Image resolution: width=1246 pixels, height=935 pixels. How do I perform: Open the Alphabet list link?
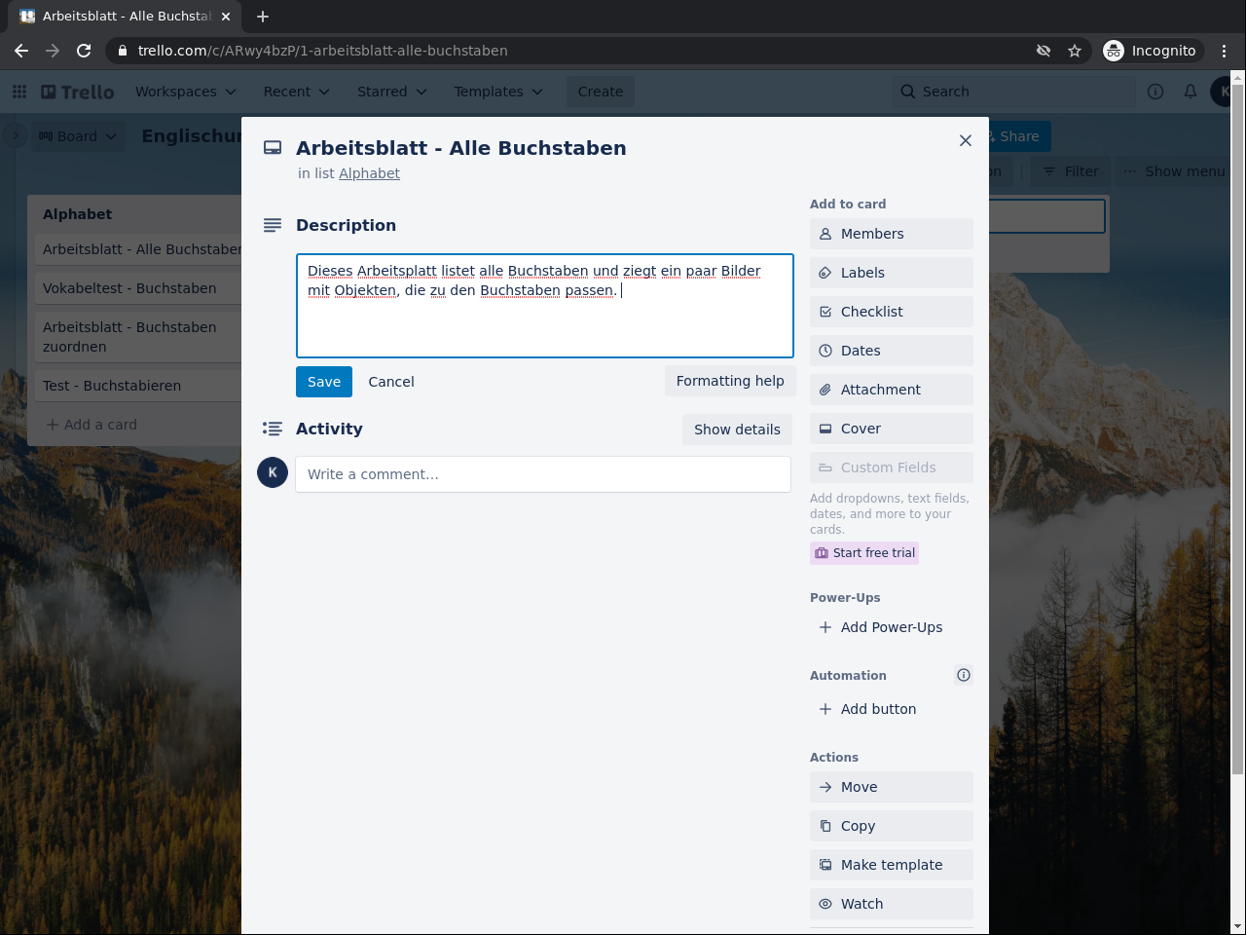[x=369, y=173]
